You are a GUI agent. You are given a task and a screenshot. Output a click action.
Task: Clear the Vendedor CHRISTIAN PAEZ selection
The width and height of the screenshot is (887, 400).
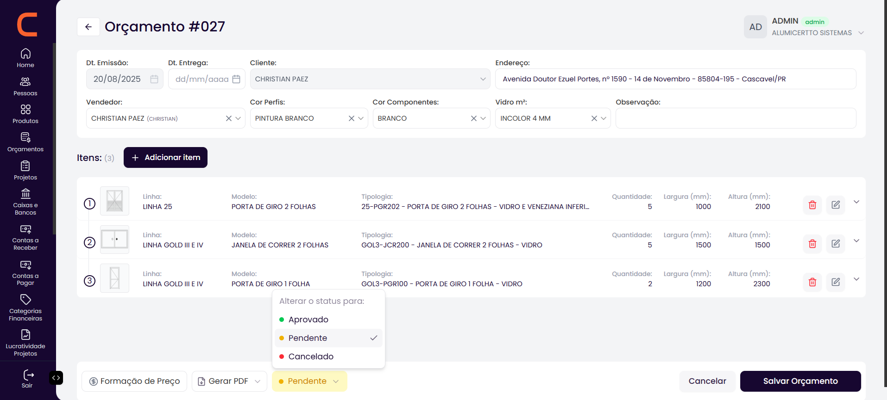[228, 118]
